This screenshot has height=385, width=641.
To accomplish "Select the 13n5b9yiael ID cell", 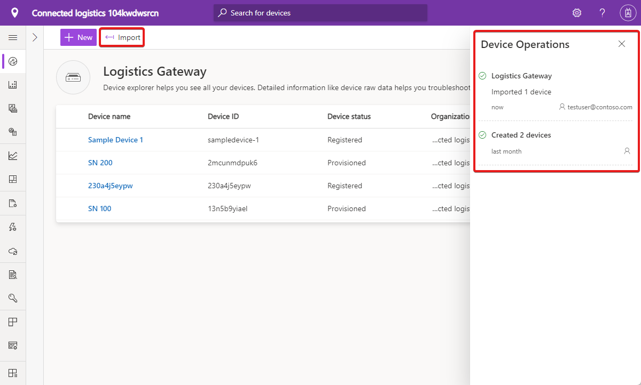I will [228, 208].
